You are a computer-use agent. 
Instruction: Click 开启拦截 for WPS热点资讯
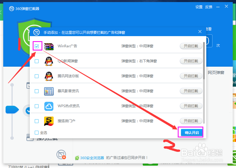tap(191, 106)
